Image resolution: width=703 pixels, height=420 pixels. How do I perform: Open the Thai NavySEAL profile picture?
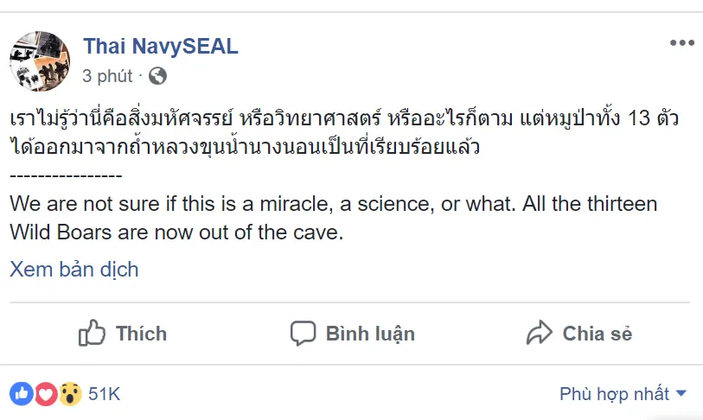39,60
